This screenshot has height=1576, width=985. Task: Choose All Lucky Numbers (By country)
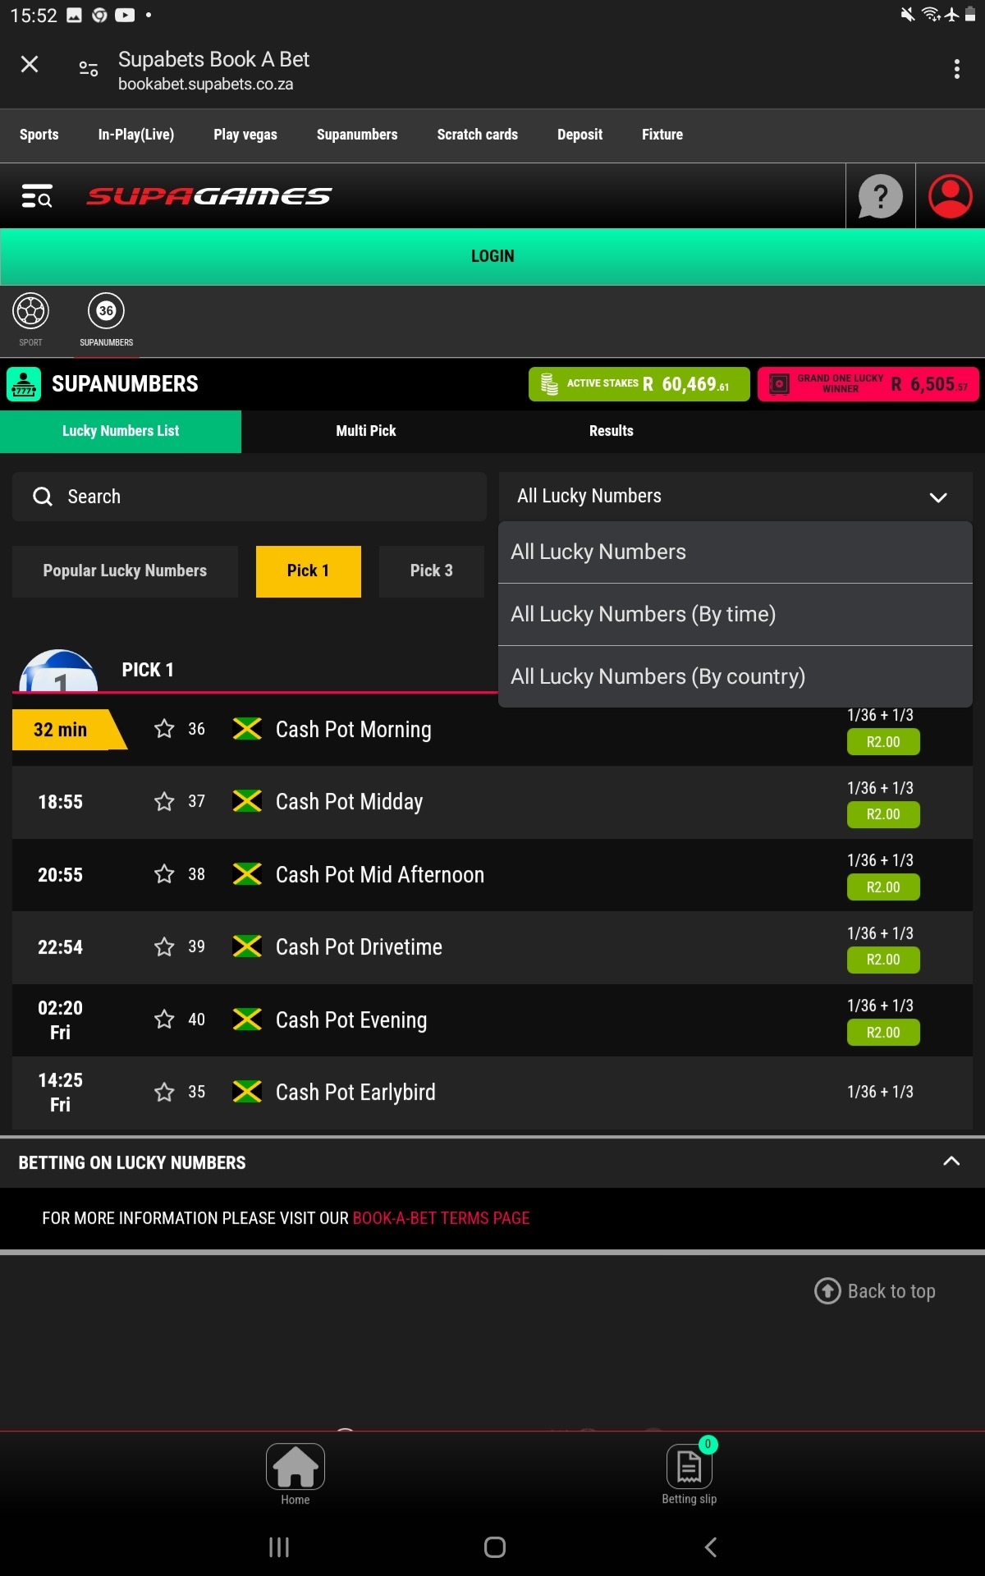click(x=735, y=676)
